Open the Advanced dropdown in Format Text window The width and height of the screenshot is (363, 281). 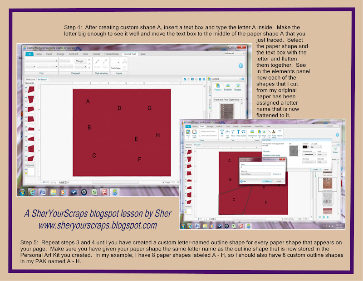tap(235, 53)
